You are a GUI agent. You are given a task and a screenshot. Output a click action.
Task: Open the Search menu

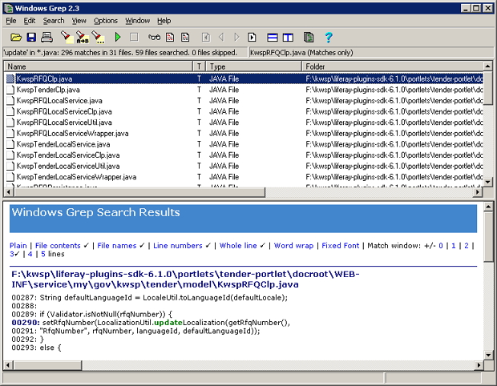[54, 21]
